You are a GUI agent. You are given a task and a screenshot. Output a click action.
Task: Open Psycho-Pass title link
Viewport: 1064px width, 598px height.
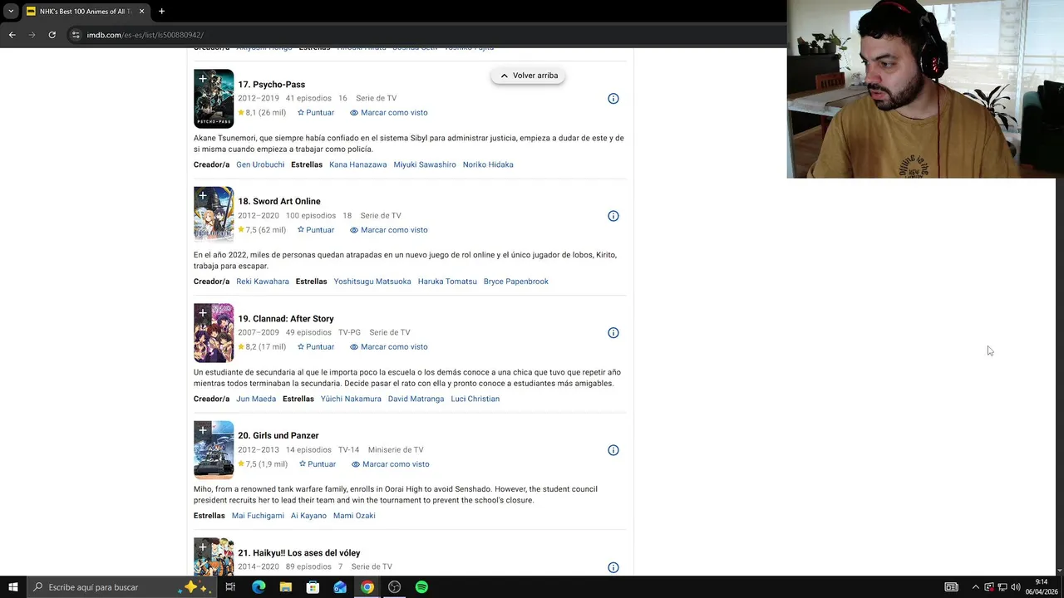click(x=271, y=85)
